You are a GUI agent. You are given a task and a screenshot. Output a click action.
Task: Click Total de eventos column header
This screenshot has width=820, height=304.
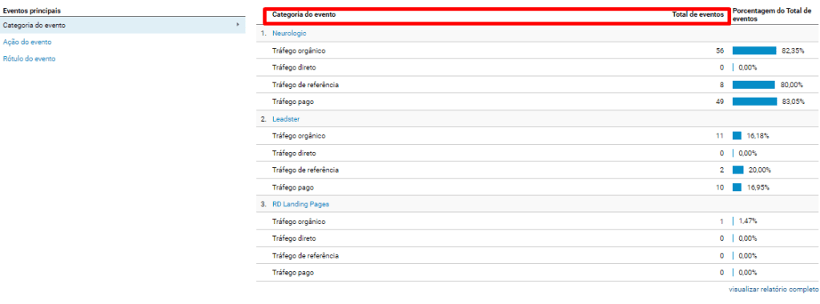tap(698, 14)
